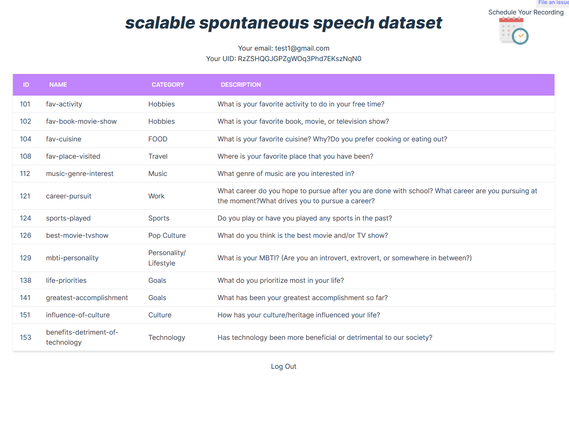
Task: Click Schedule Your Recording text
Action: (x=526, y=12)
